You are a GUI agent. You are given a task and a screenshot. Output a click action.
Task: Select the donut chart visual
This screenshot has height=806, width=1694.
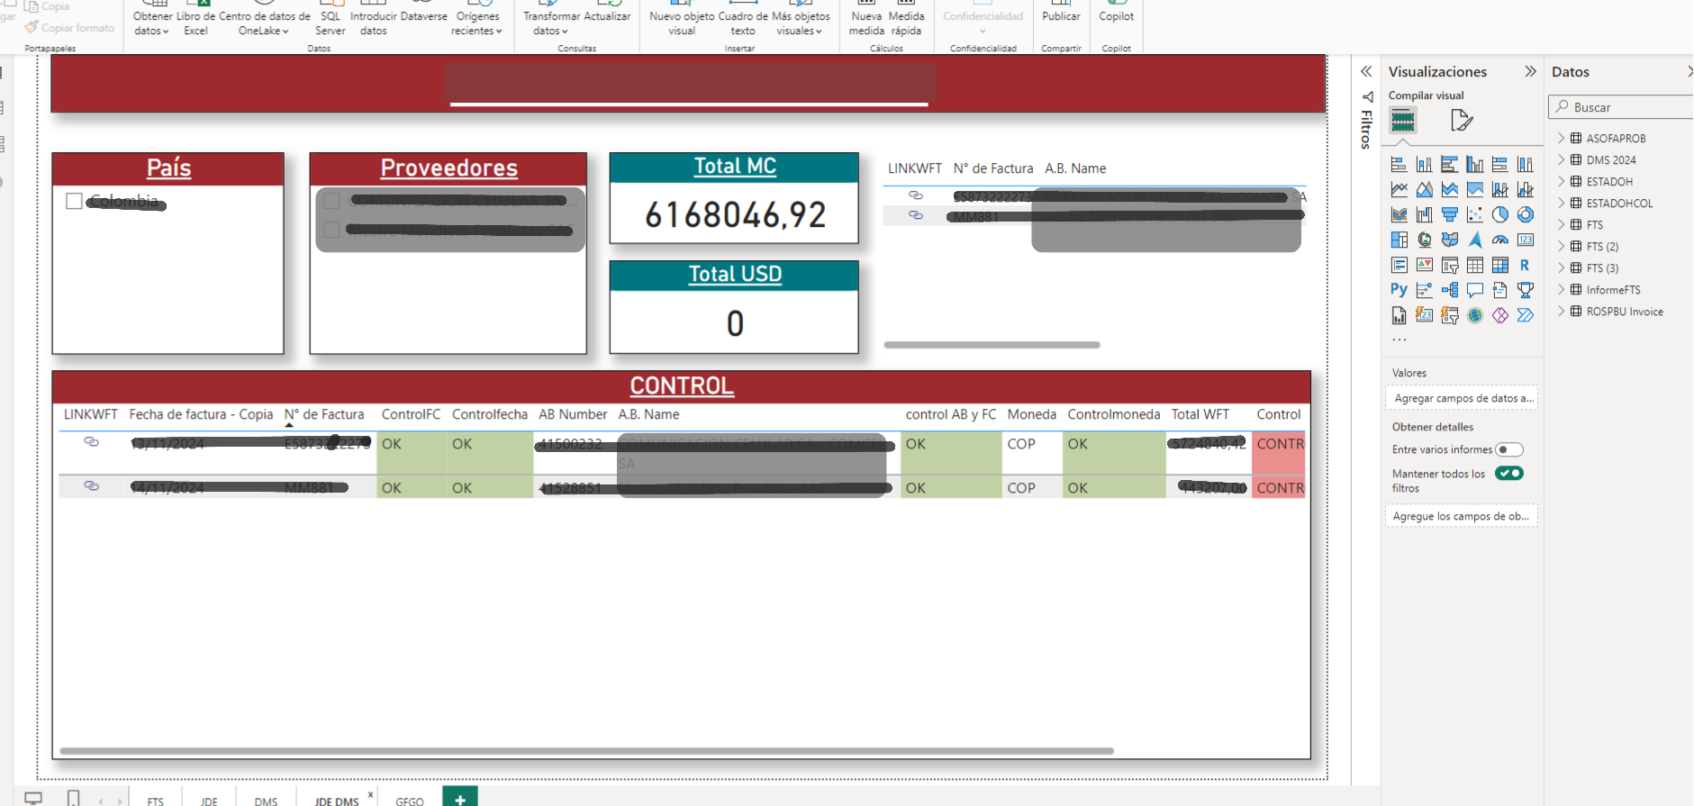click(1525, 215)
